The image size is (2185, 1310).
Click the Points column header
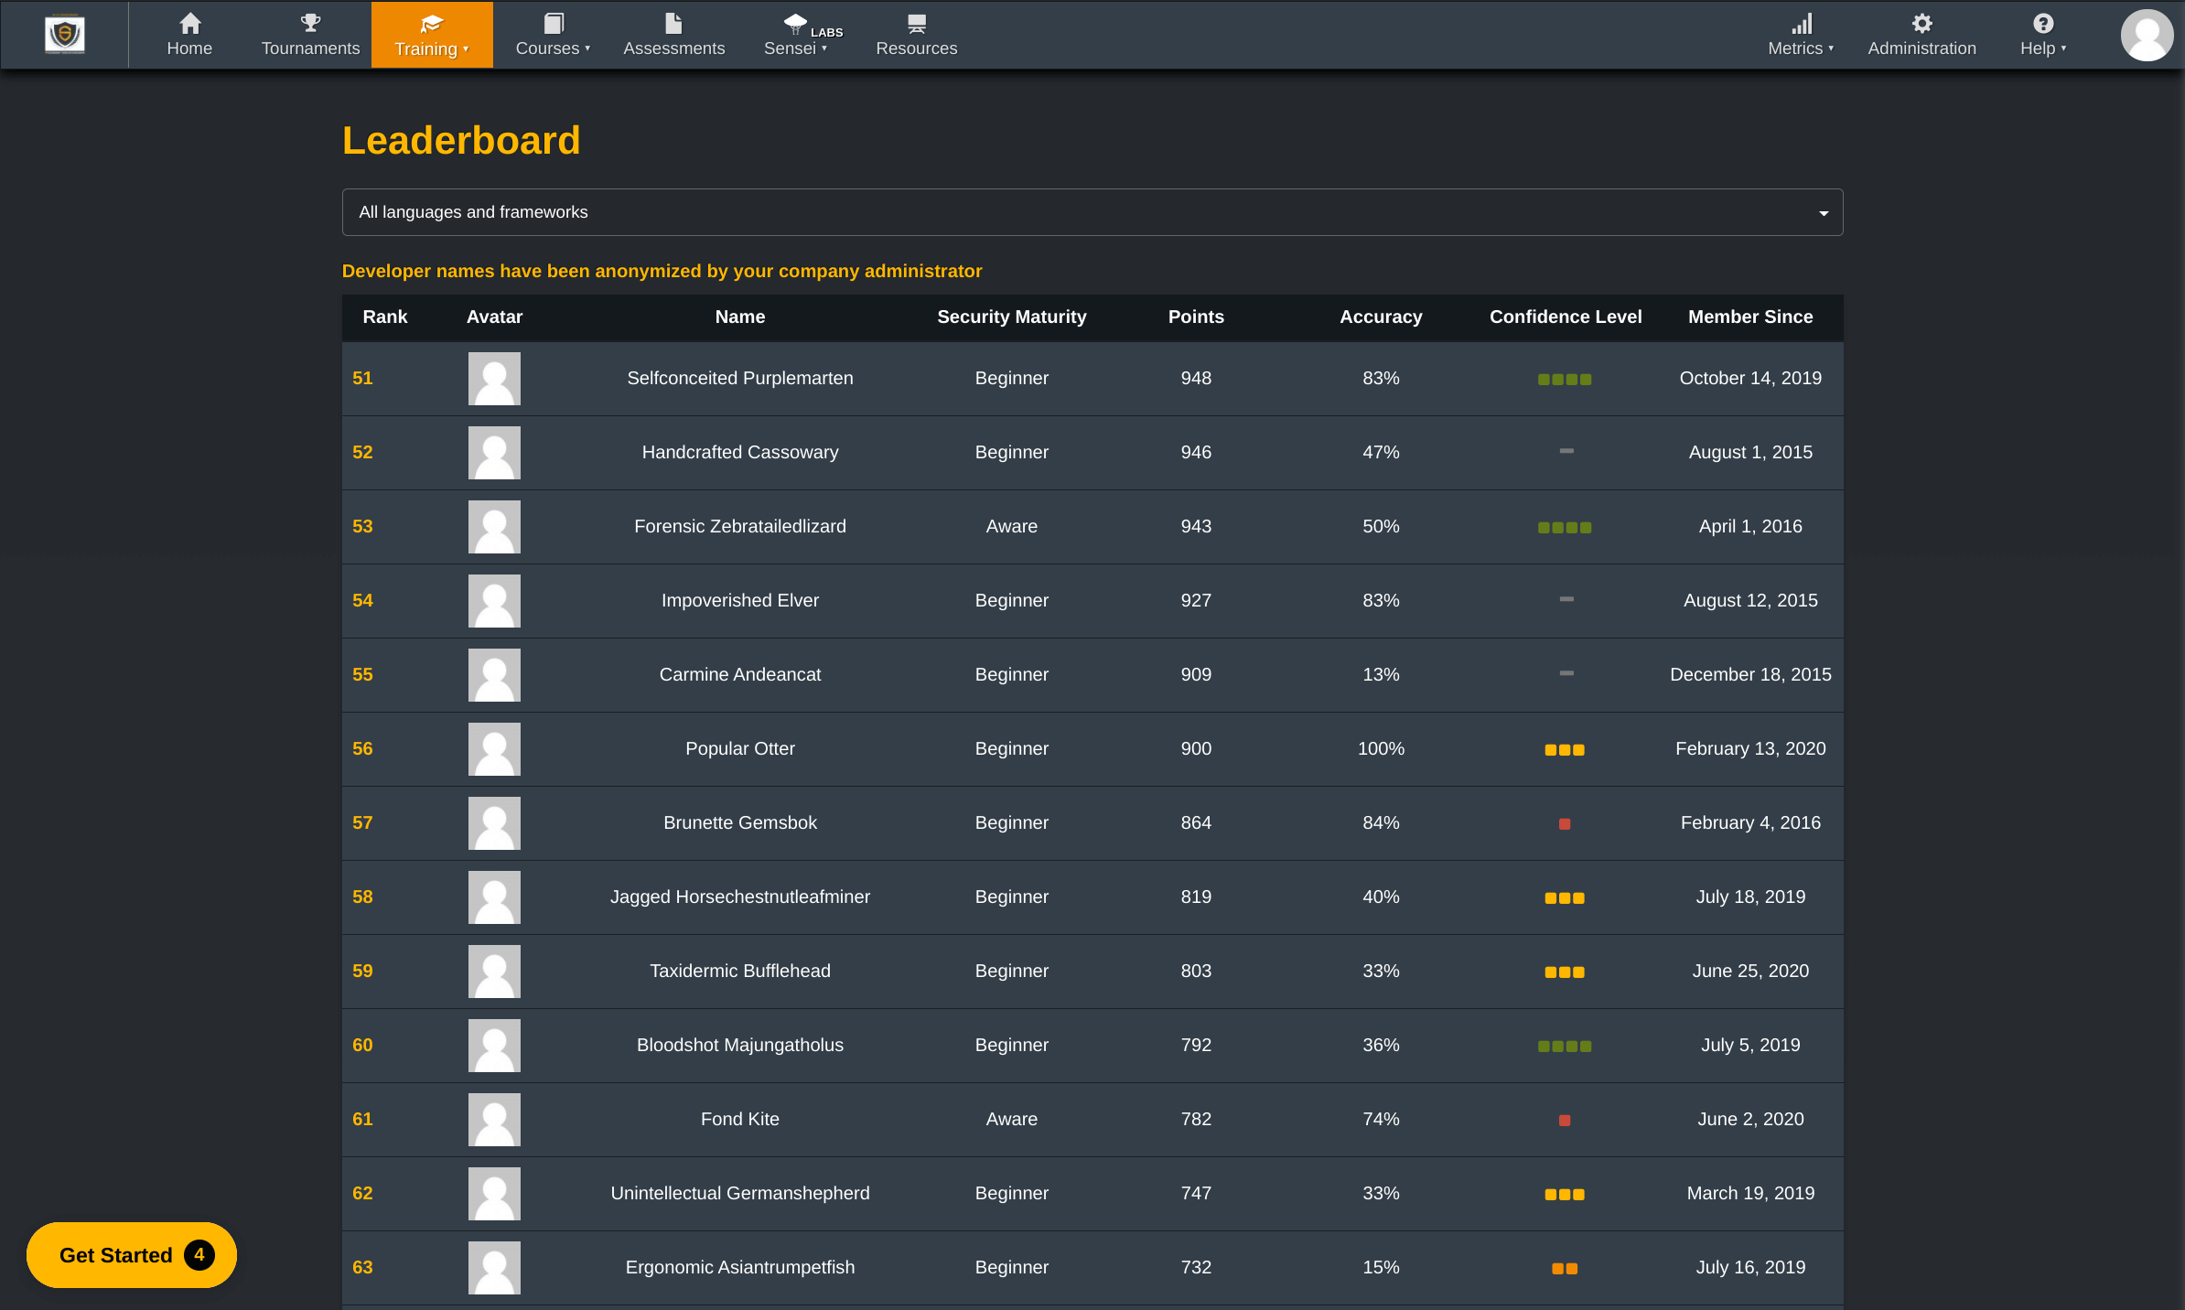[x=1195, y=317]
